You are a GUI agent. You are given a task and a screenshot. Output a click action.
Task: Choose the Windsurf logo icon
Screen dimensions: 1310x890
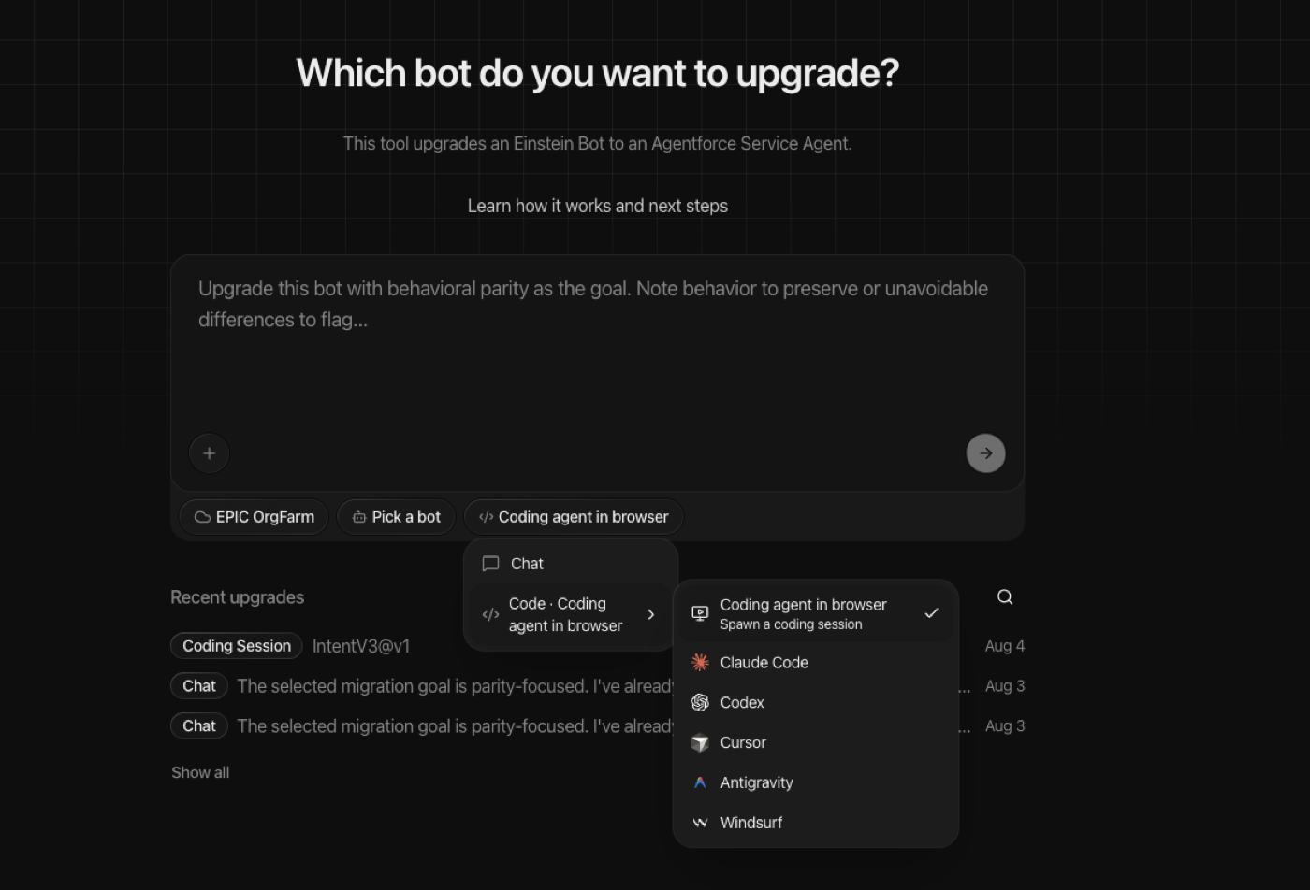click(700, 824)
